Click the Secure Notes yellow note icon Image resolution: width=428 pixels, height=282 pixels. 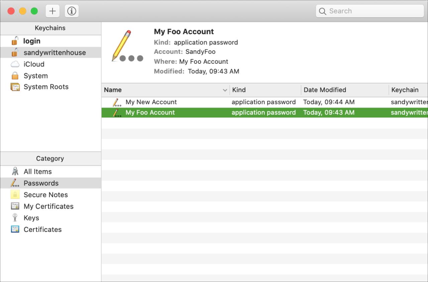pyautogui.click(x=15, y=195)
